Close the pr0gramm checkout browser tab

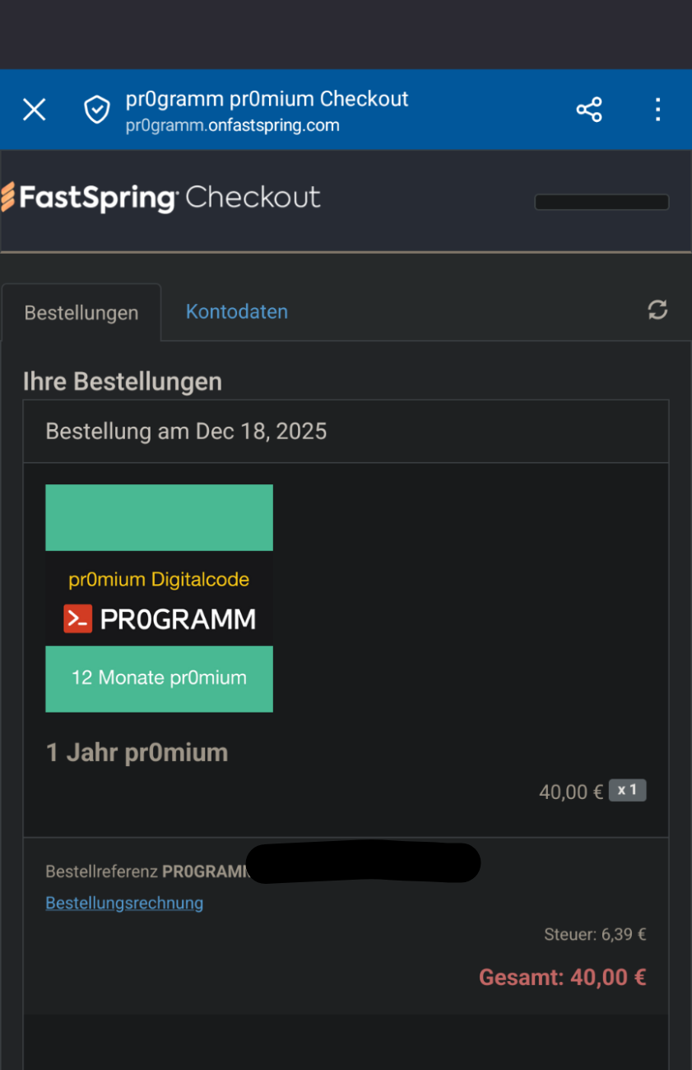[x=34, y=110]
